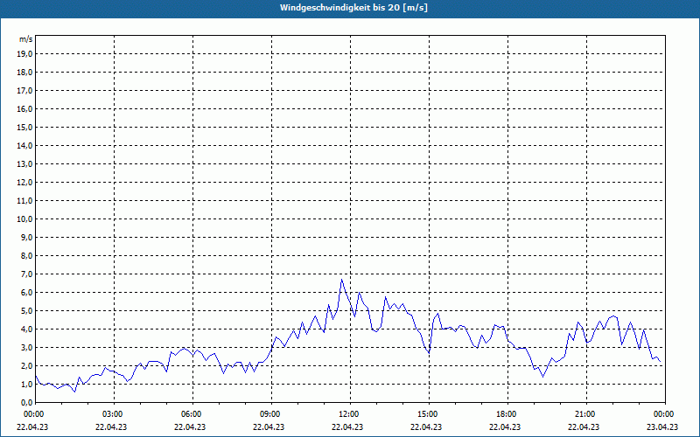Click the 11,0 y-axis label
The image size is (700, 437).
point(24,201)
